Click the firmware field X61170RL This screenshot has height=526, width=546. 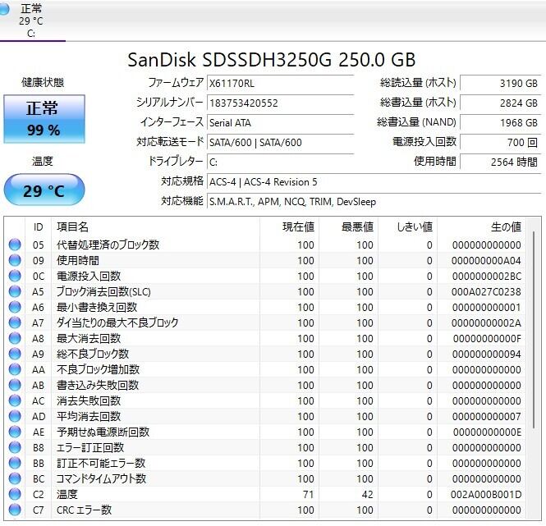click(x=279, y=83)
